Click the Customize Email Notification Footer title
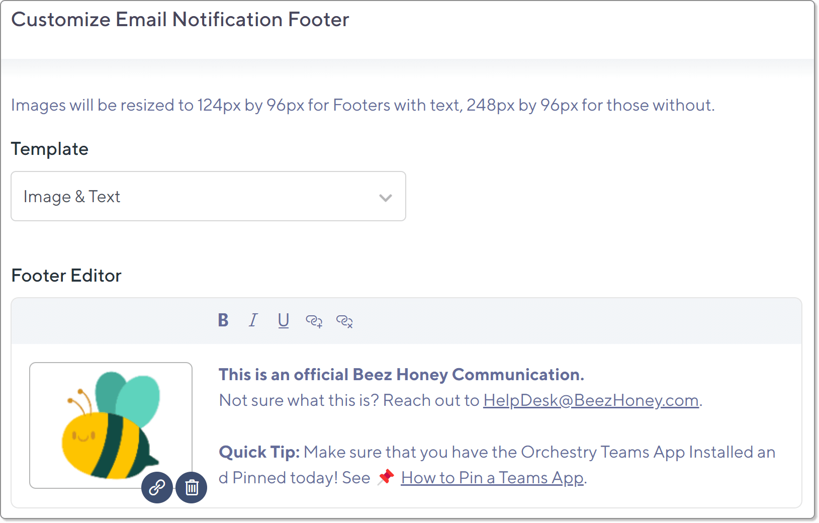 coord(180,20)
